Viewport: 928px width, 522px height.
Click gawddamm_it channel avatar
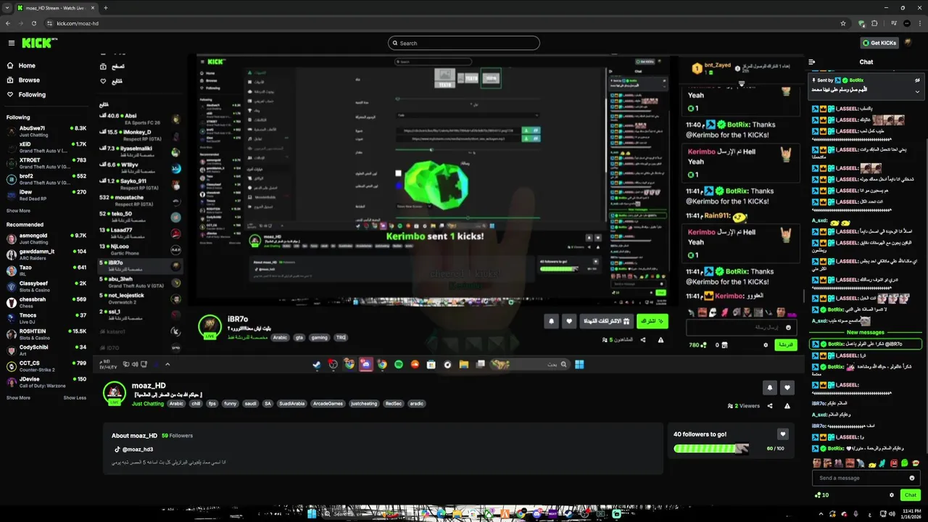coord(12,254)
